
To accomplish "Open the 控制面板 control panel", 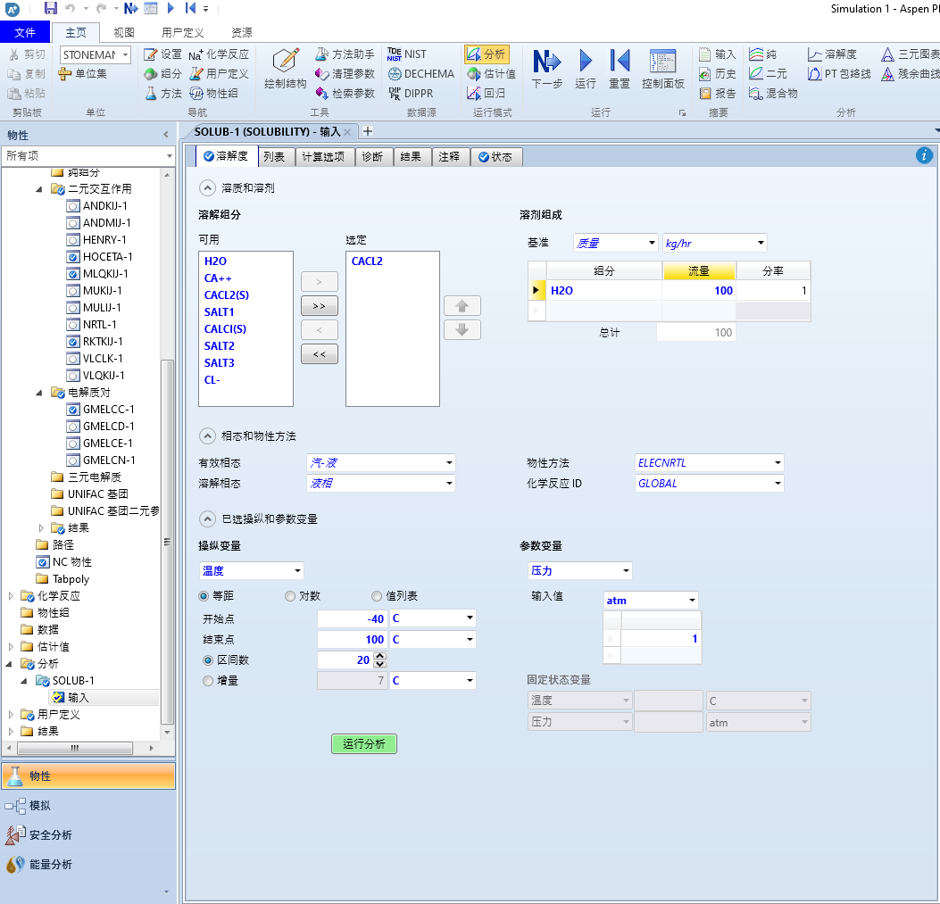I will 663,69.
